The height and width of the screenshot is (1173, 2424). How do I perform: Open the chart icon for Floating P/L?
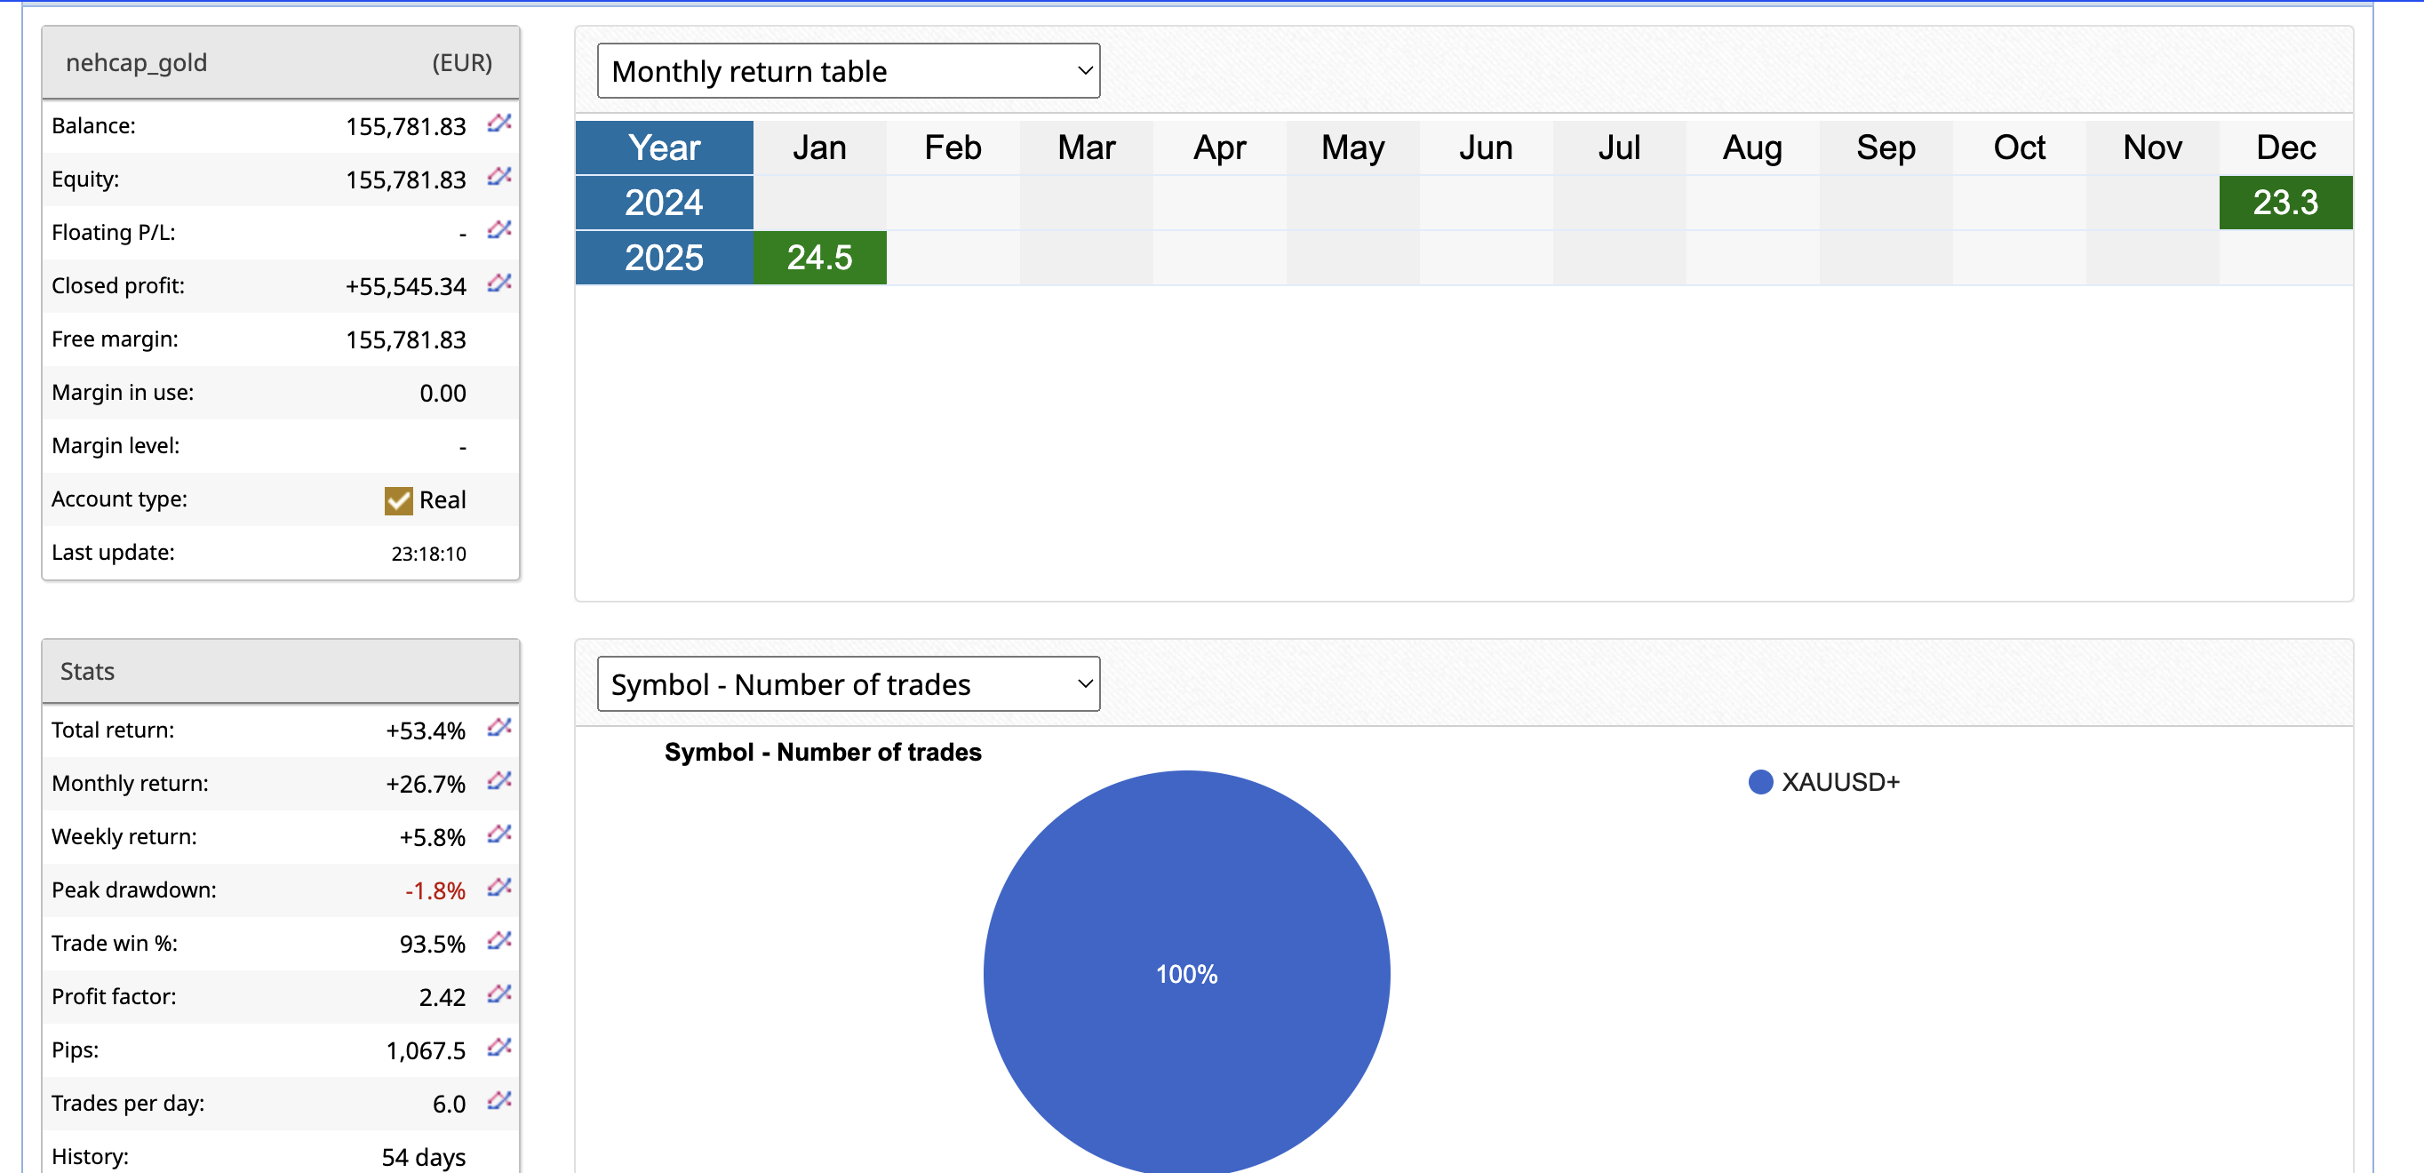498,229
